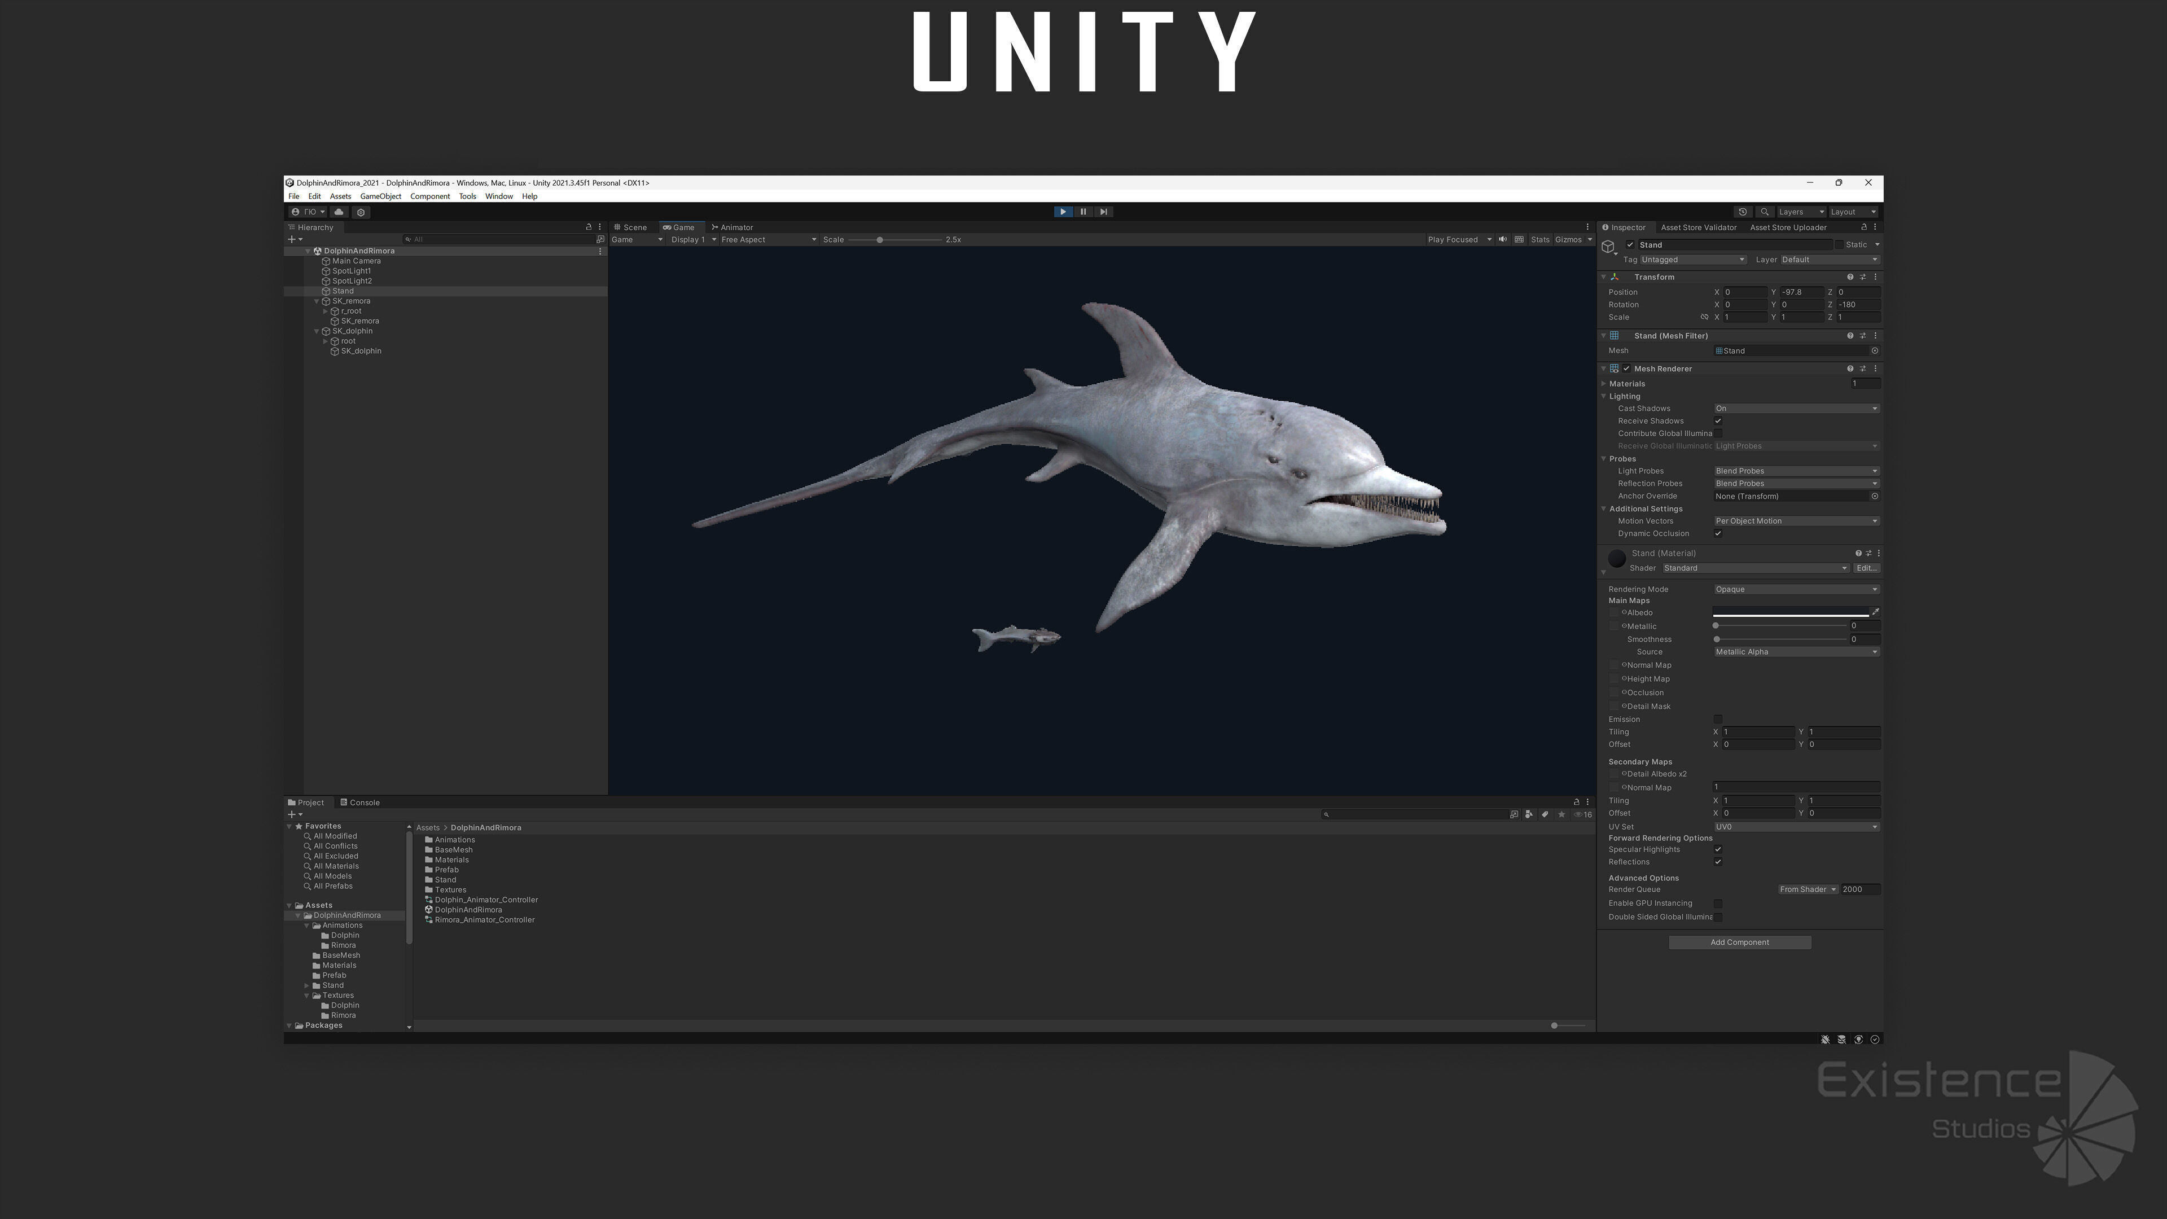2167x1219 pixels.
Task: Click the Stand GameObject cube icon
Action: click(1608, 247)
